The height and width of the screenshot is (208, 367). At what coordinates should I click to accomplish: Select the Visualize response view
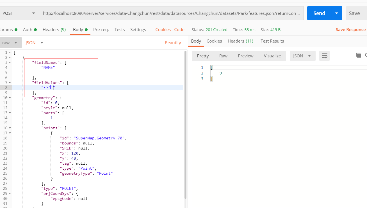pyautogui.click(x=272, y=56)
